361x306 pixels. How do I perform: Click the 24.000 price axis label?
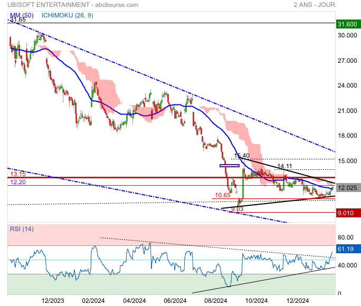347,85
